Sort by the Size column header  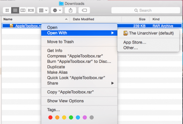pos(135,19)
